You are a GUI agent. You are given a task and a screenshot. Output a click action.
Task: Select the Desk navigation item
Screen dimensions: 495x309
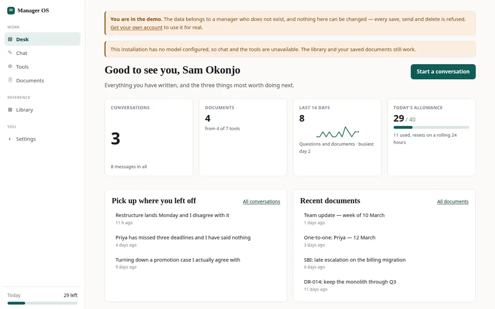(42, 39)
